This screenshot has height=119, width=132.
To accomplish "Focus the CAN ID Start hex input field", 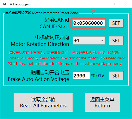I will [88, 23].
